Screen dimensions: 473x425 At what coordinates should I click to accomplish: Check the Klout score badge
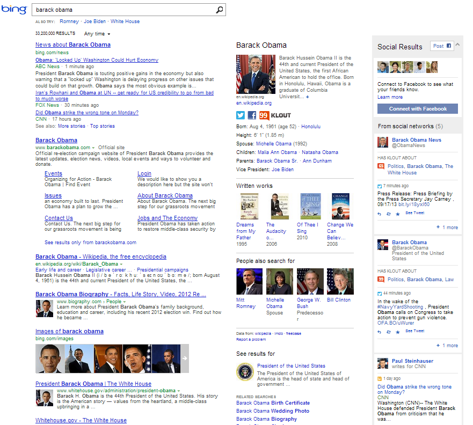pyautogui.click(x=264, y=115)
